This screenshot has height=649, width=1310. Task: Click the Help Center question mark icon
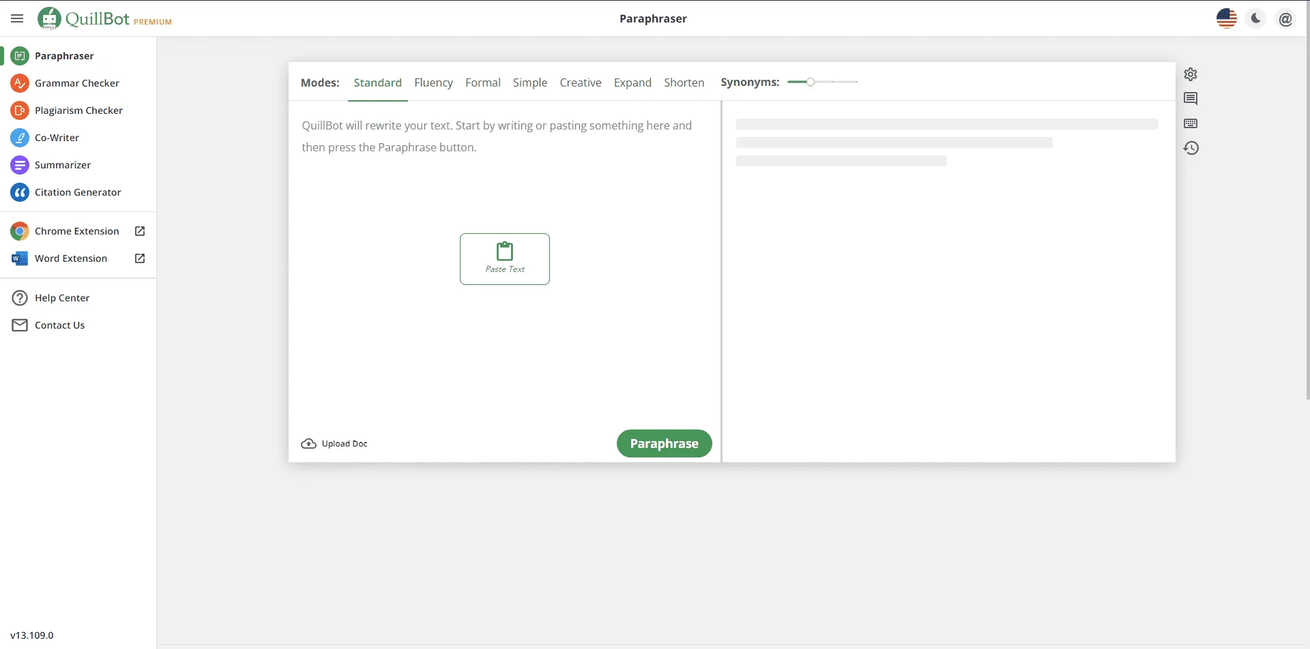point(20,298)
